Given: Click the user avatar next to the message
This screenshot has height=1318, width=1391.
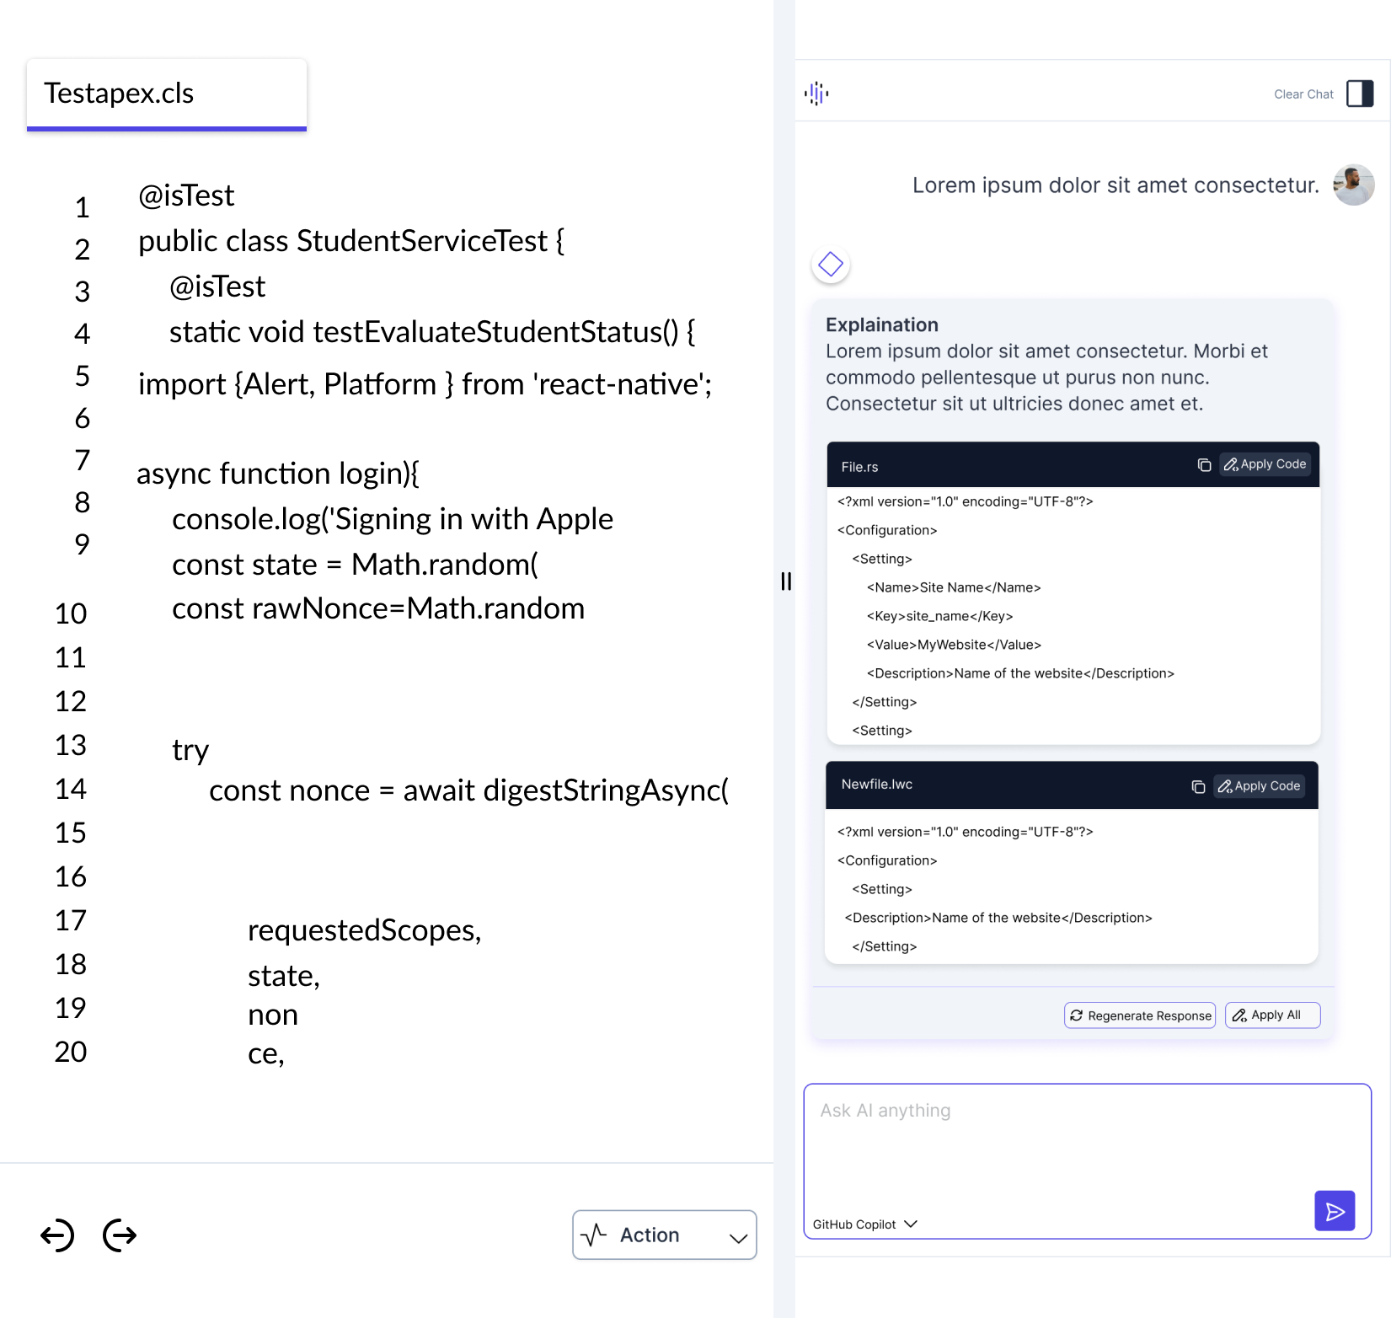Looking at the screenshot, I should click(1353, 185).
